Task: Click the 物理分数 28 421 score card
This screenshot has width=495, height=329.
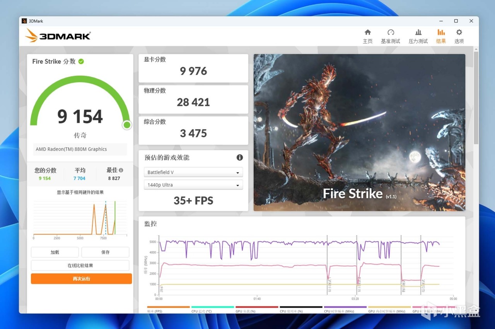Action: click(x=193, y=99)
